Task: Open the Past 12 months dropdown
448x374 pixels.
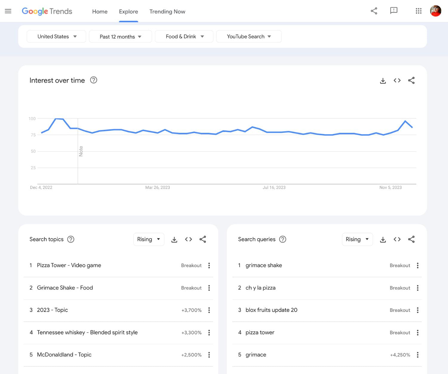Action: [x=120, y=36]
